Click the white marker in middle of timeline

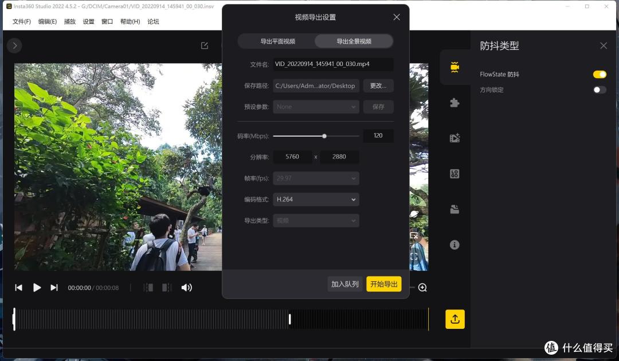(290, 319)
